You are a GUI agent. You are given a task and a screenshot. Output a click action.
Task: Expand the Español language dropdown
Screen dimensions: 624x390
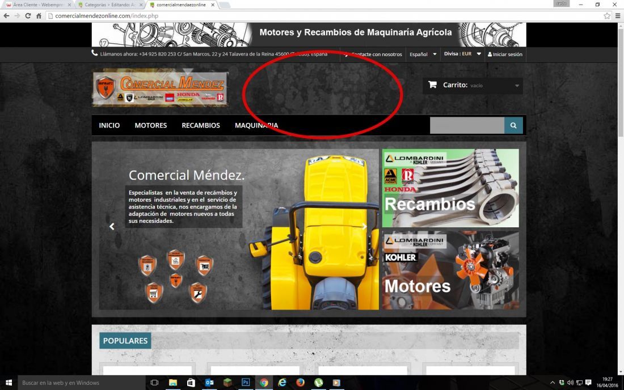[x=423, y=54]
